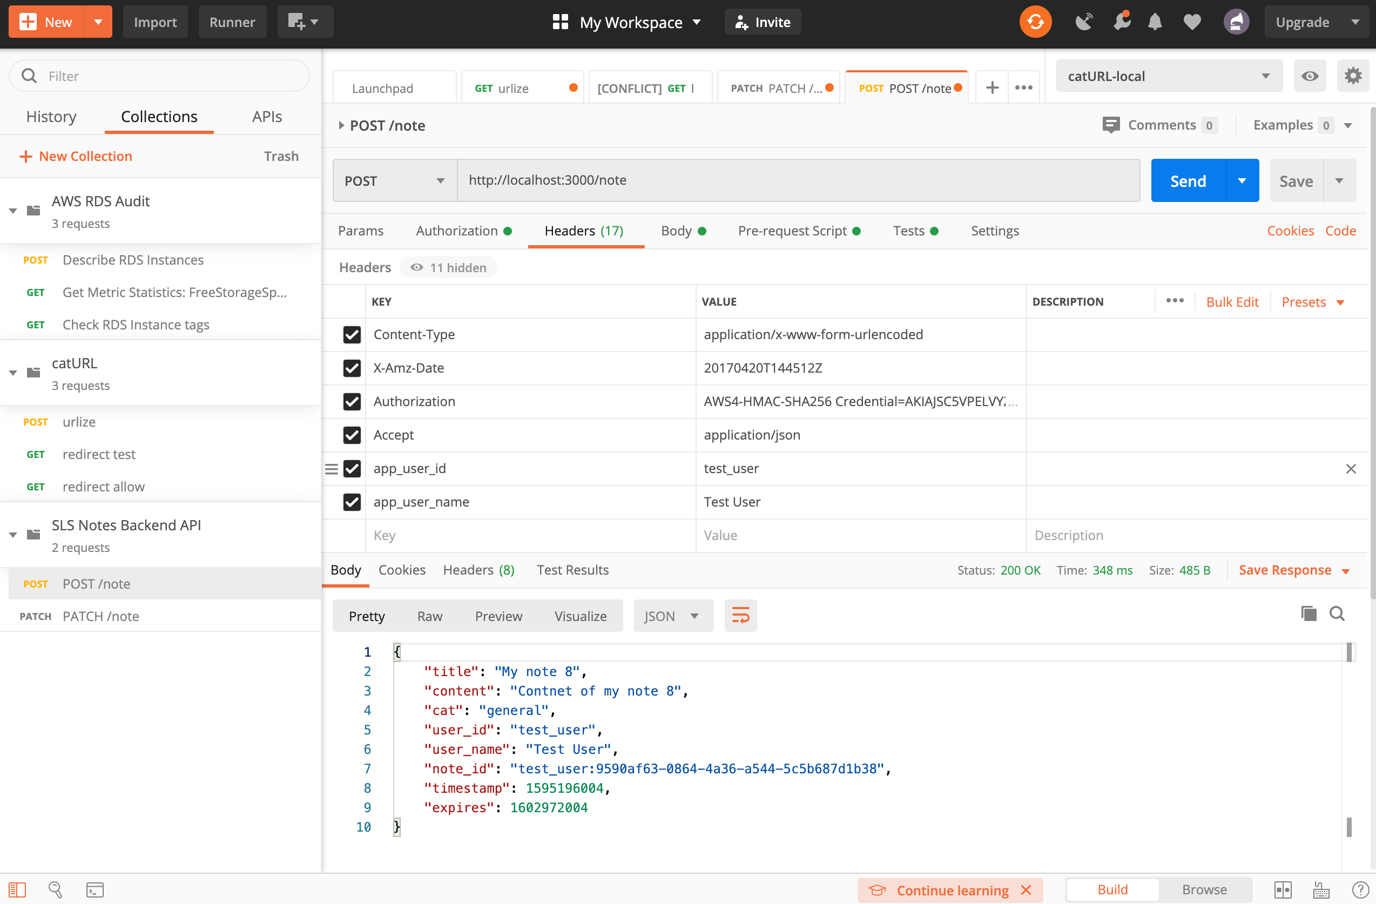Open the POST method dropdown
The width and height of the screenshot is (1376, 904).
(x=394, y=181)
